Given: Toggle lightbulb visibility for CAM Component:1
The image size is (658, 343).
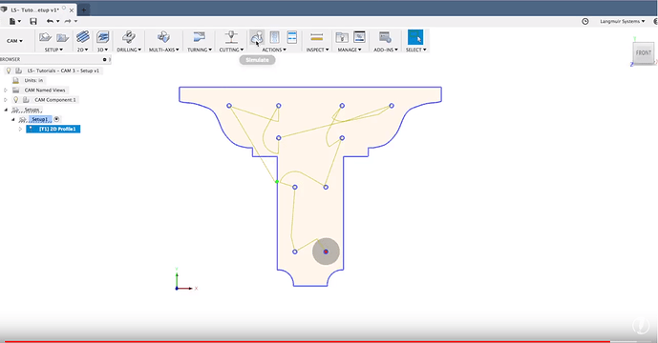Looking at the screenshot, I should pos(16,100).
